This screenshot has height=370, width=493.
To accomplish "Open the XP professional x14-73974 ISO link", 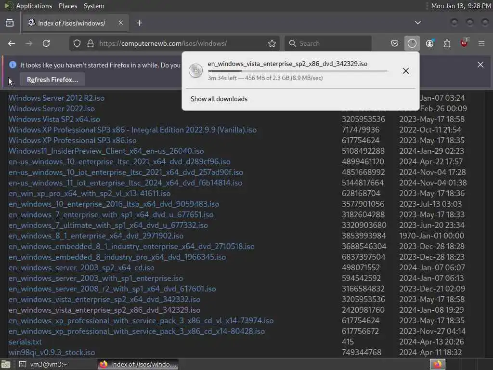I will (x=141, y=320).
